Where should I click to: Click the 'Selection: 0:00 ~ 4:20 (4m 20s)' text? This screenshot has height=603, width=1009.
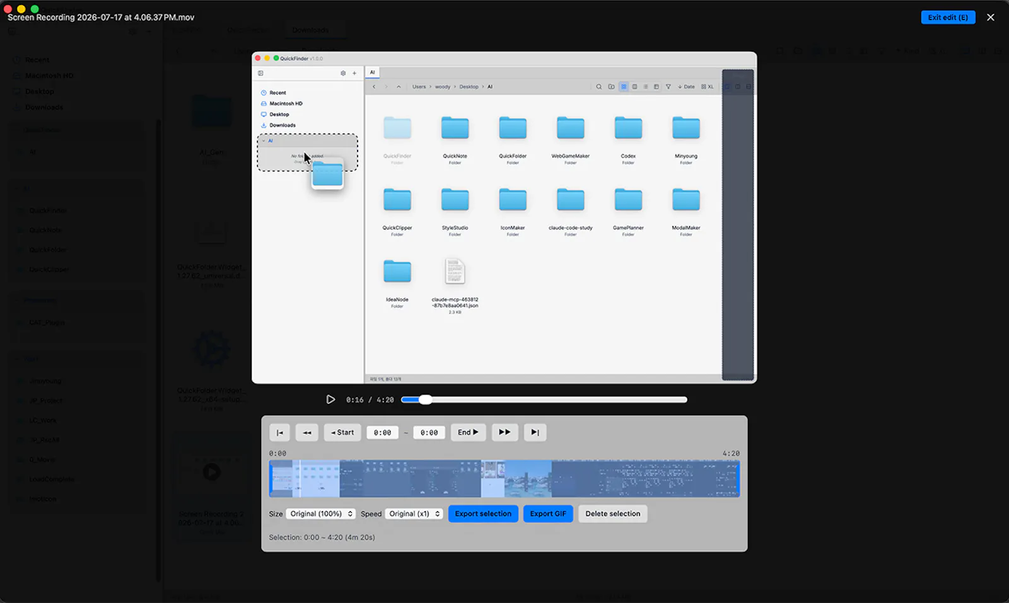pyautogui.click(x=322, y=537)
